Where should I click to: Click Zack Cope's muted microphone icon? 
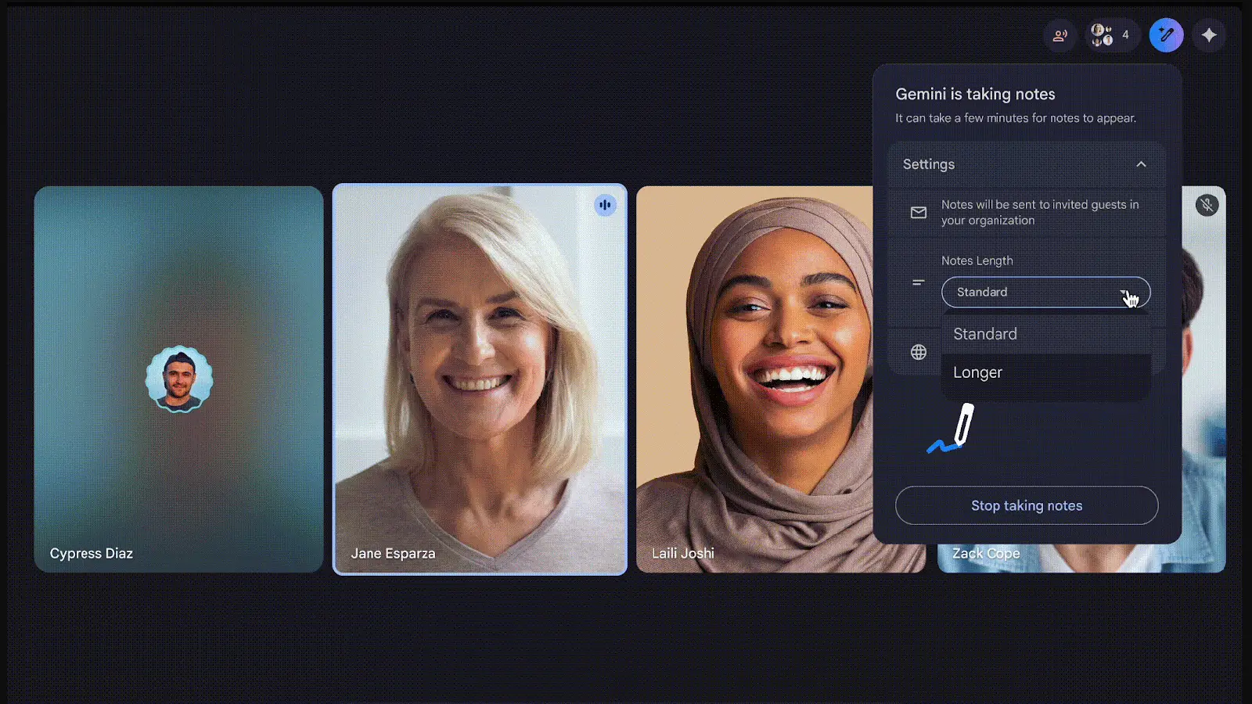pyautogui.click(x=1207, y=205)
